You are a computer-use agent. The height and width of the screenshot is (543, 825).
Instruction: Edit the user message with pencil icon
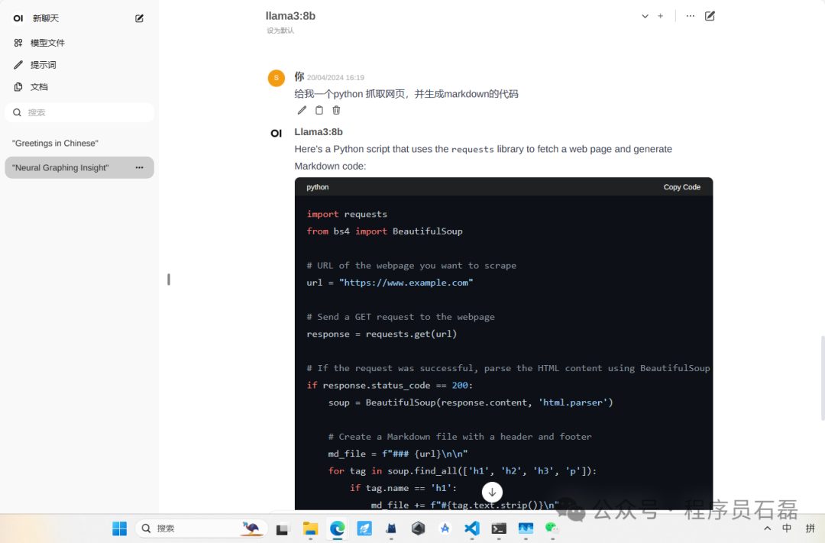point(302,110)
